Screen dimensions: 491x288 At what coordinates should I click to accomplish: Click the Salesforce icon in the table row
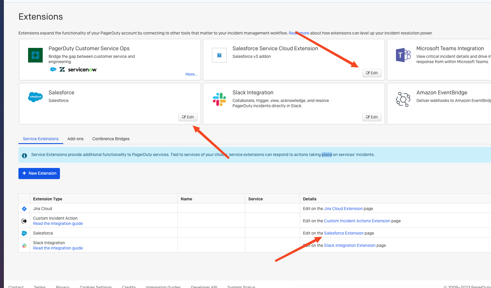[24, 233]
